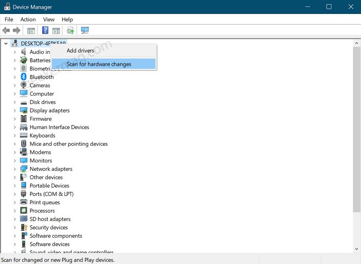Click the Show/Hide Console Tree toolbar icon
The image size is (361, 264).
[31, 30]
